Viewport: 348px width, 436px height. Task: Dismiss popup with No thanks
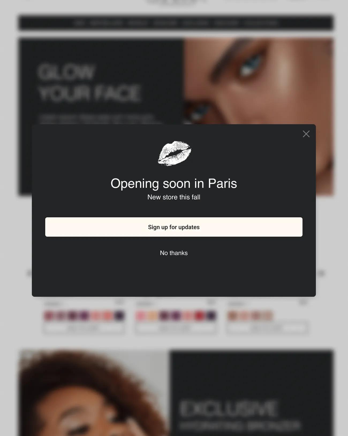[174, 253]
